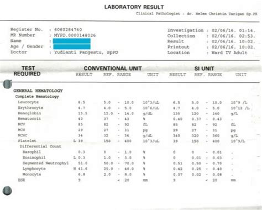The width and height of the screenshot is (262, 210).
Task: Click the "LABORATORY RESULT" title
Action: (x=134, y=7)
